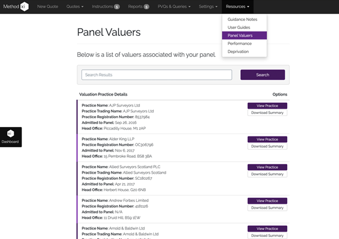The height and width of the screenshot is (239, 339).
Task: Open the Dashboard side tab icon
Action: tap(10, 134)
